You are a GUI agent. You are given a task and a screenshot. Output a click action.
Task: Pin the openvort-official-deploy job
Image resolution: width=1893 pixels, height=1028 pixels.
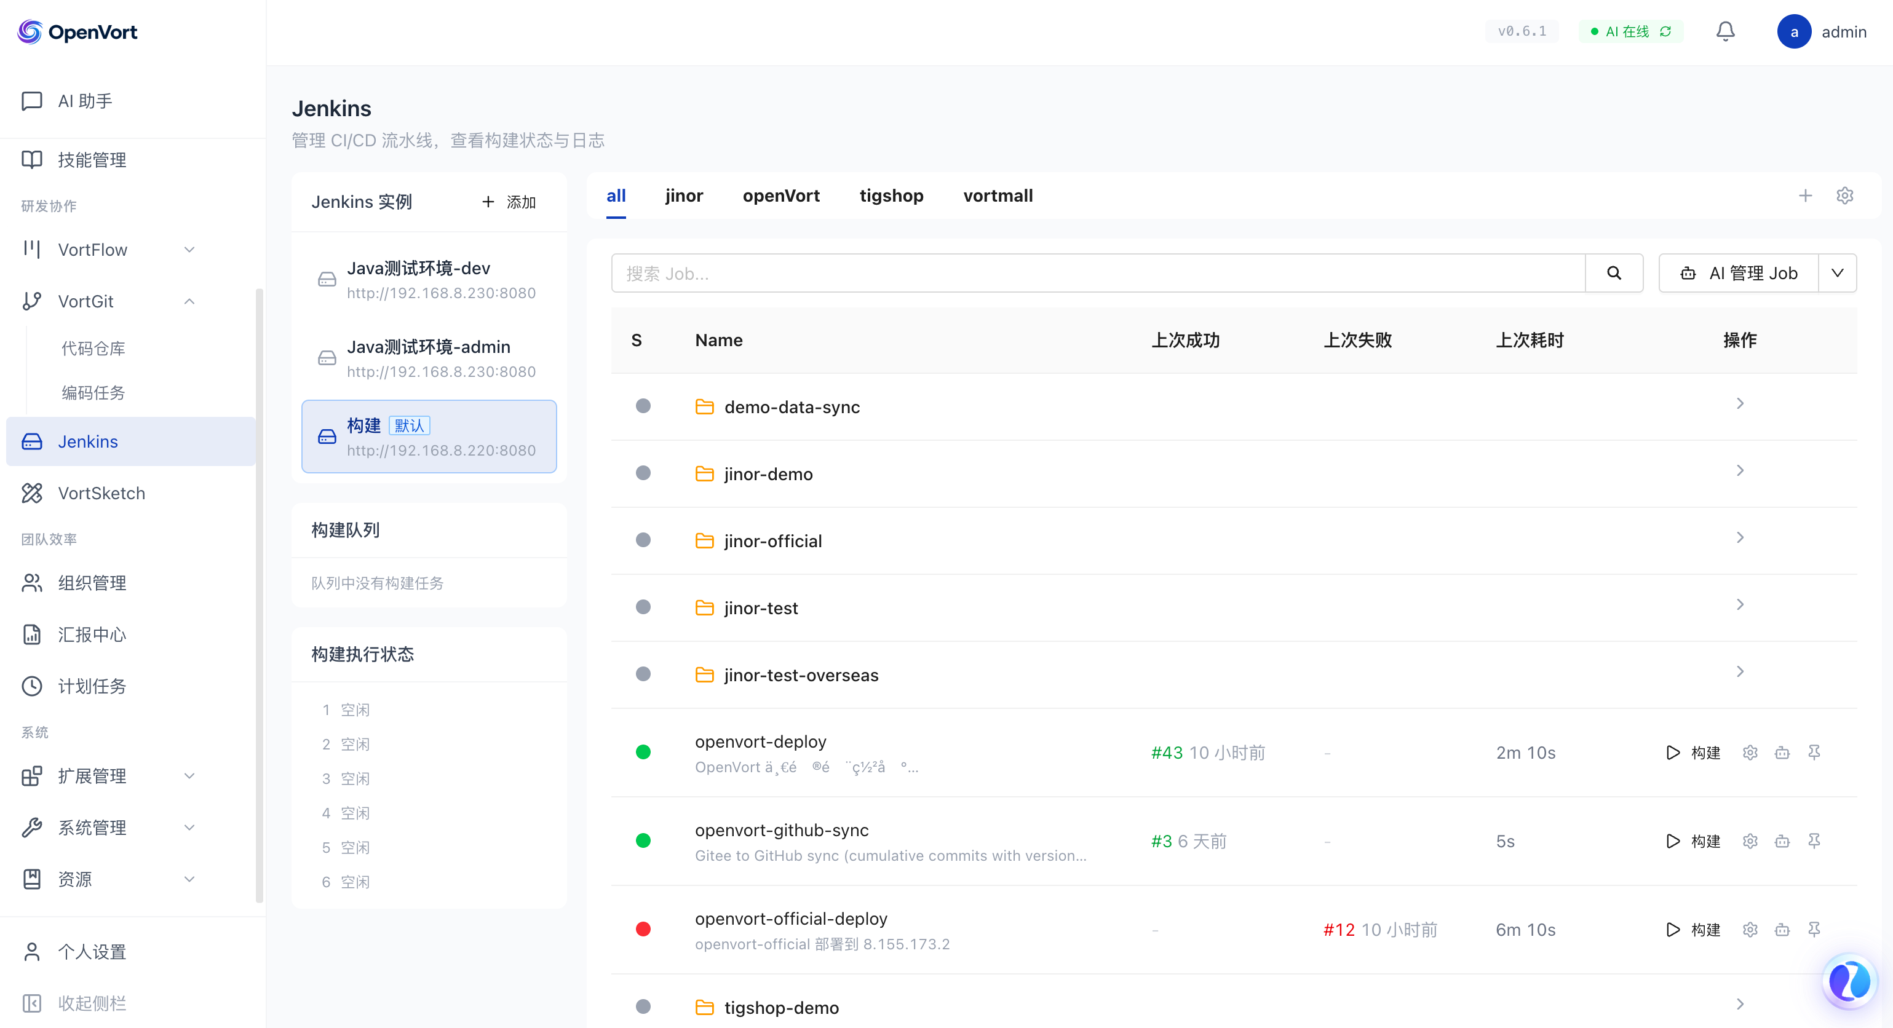[x=1814, y=930]
